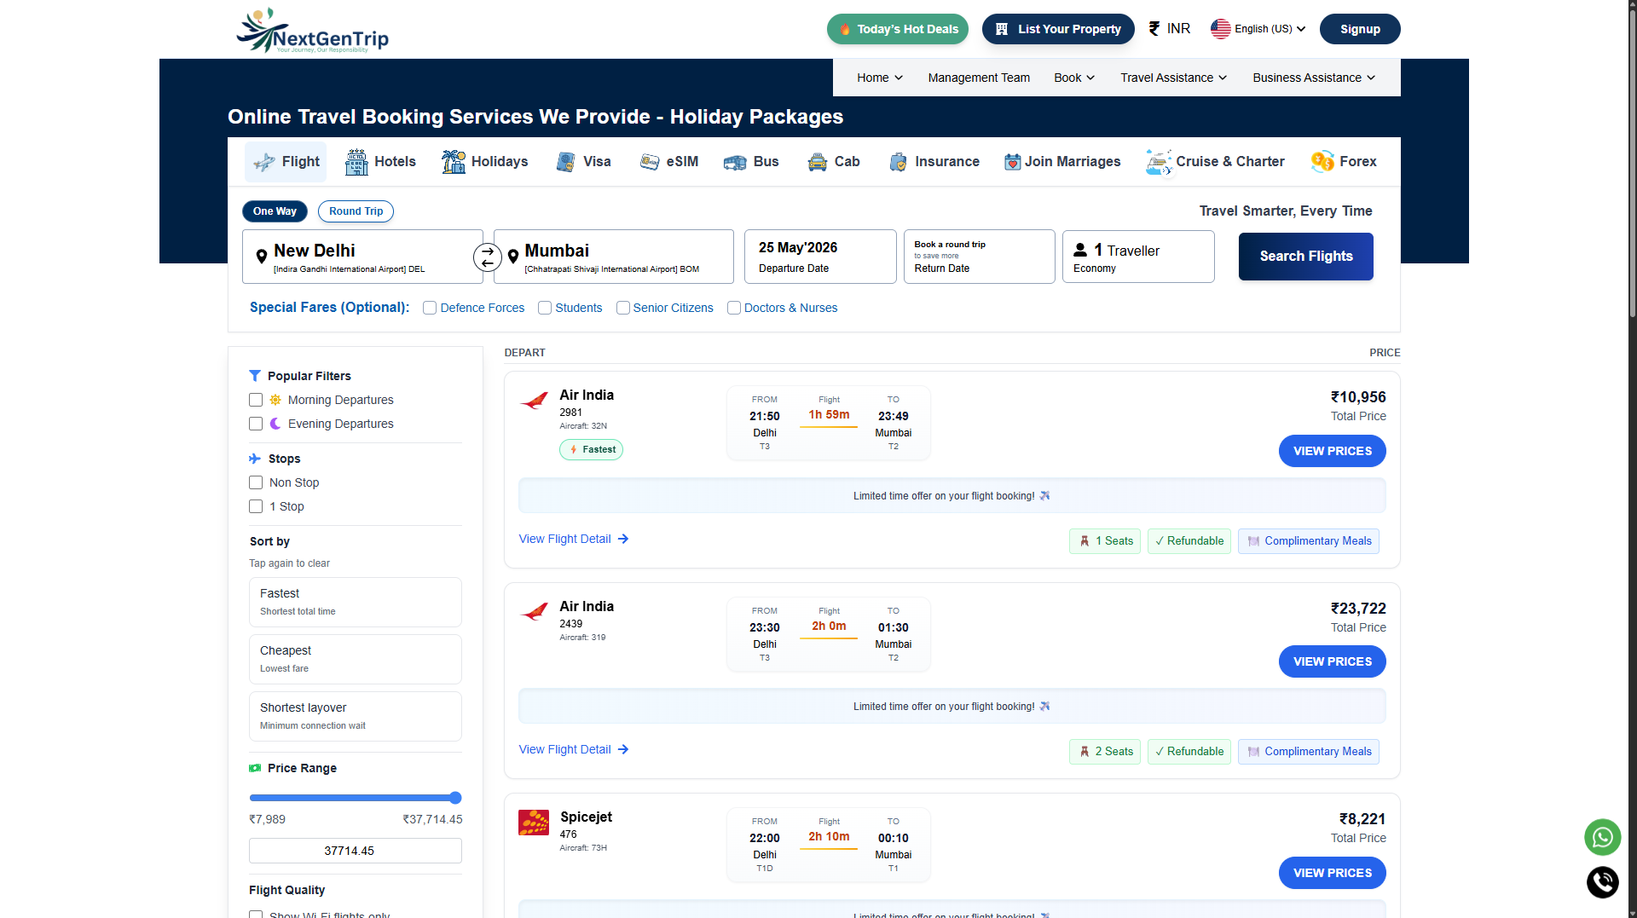Enable Students special fare

point(545,308)
